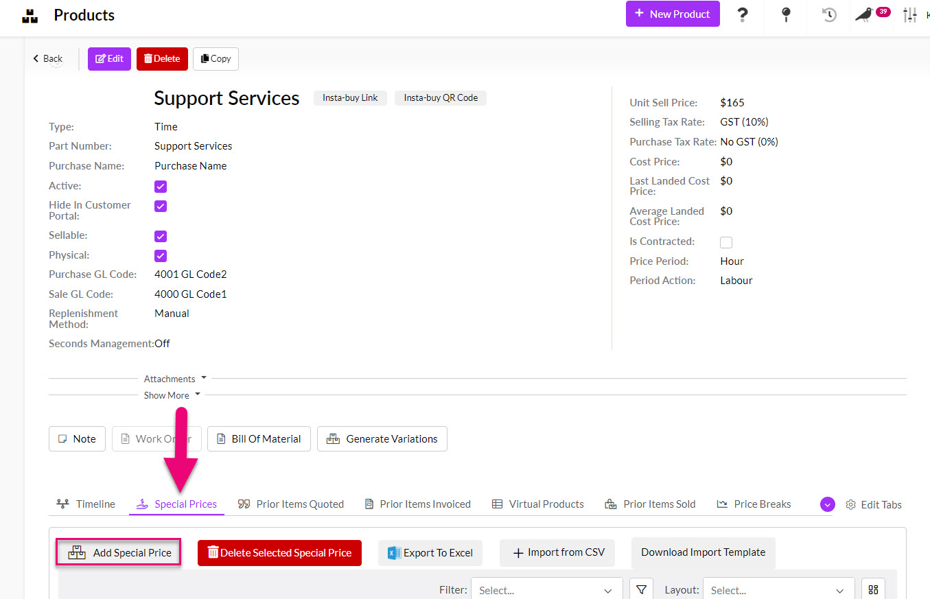Uncheck the Active checkbox
This screenshot has width=930, height=599.
click(161, 187)
